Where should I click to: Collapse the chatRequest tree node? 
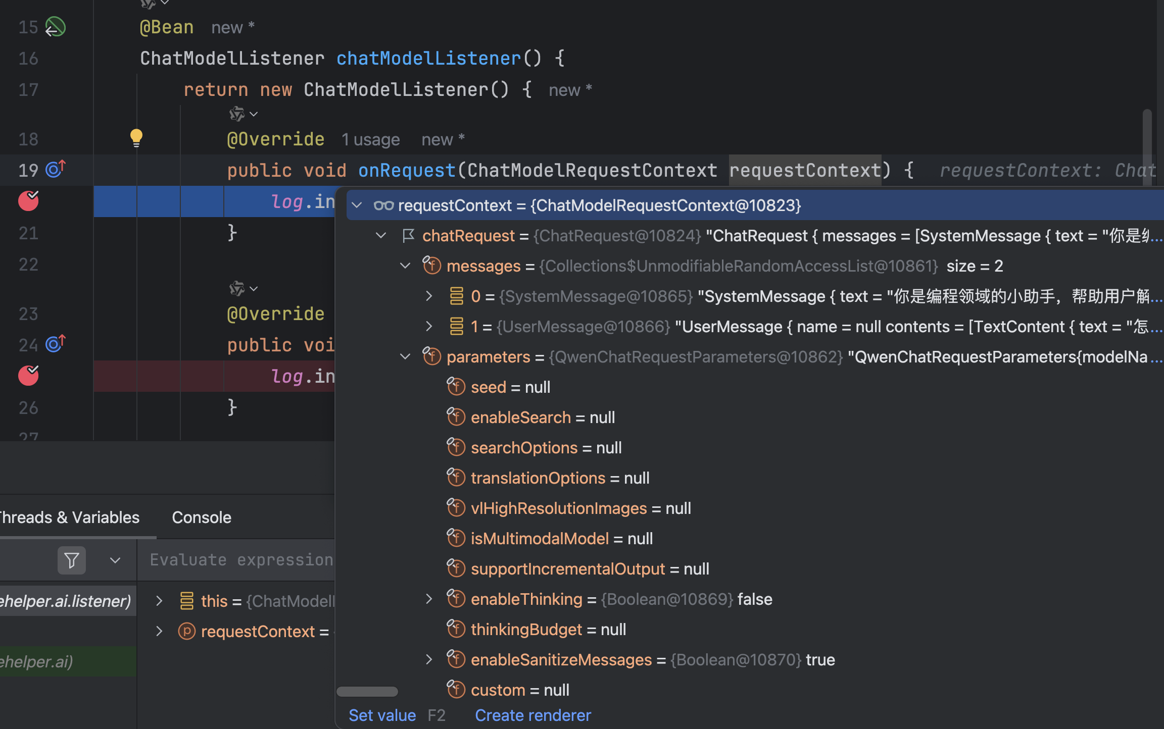[x=381, y=236]
